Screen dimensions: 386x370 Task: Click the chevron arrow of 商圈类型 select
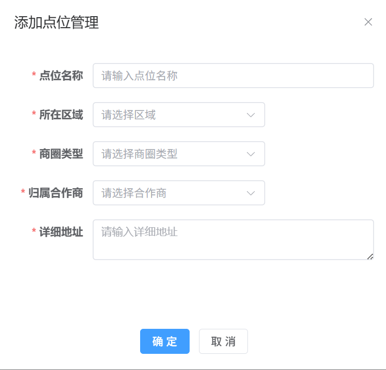(x=251, y=154)
